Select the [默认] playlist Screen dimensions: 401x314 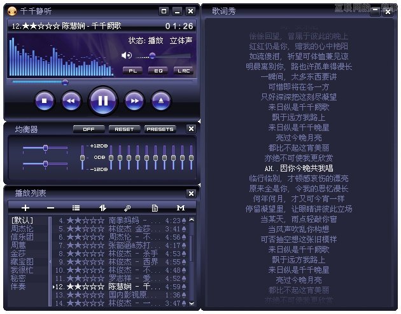point(22,221)
